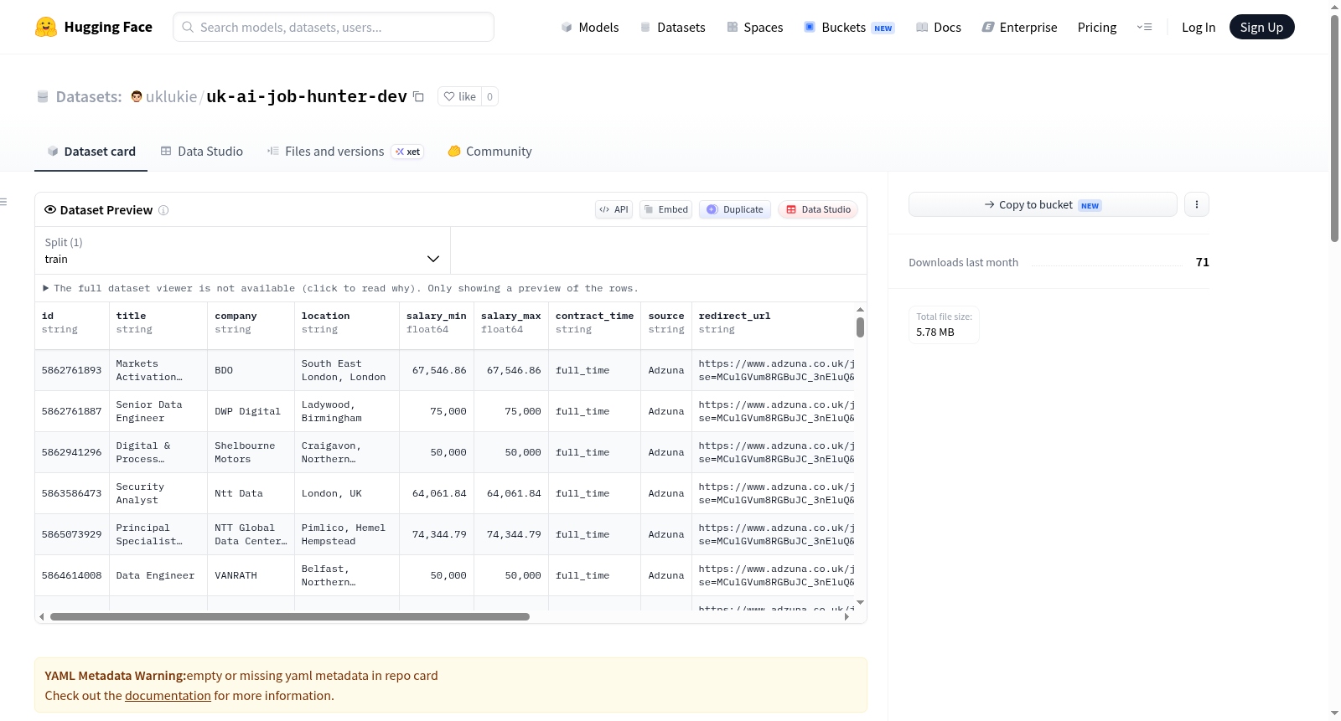The image size is (1341, 721).
Task: Expand the dataset viewer unavailable notice
Action: pyautogui.click(x=340, y=288)
